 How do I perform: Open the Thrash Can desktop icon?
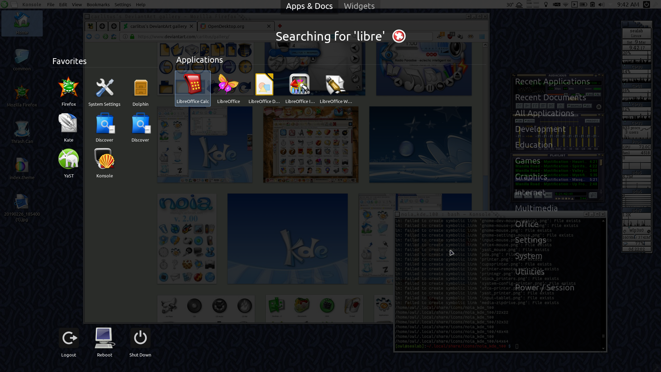(x=22, y=132)
